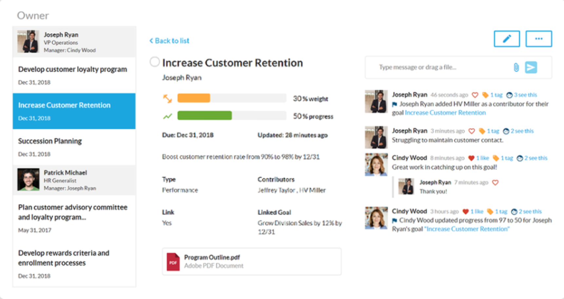Go back to list
This screenshot has height=299, width=564.
click(169, 41)
